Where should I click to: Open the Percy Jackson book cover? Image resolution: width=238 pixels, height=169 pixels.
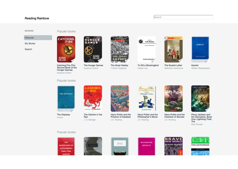pos(200,99)
